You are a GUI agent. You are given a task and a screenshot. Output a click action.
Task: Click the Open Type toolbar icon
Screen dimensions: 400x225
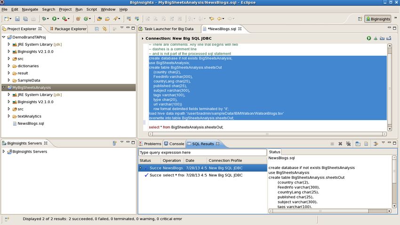tap(99, 19)
